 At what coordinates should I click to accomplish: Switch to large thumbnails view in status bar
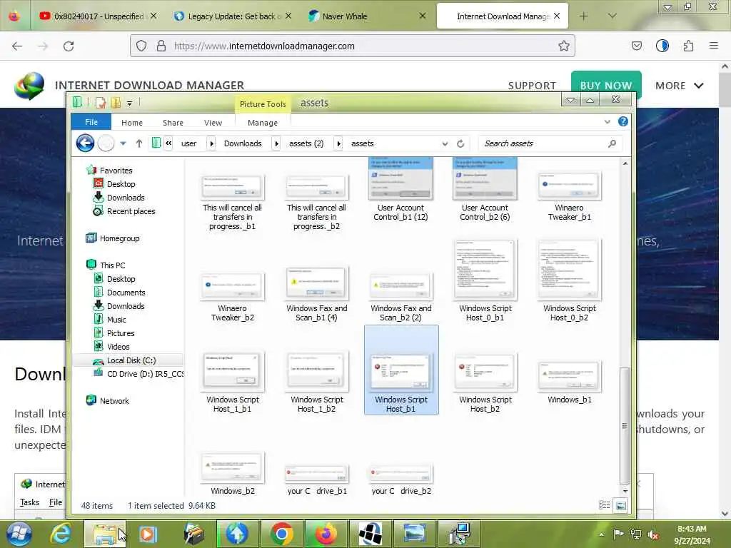point(620,505)
